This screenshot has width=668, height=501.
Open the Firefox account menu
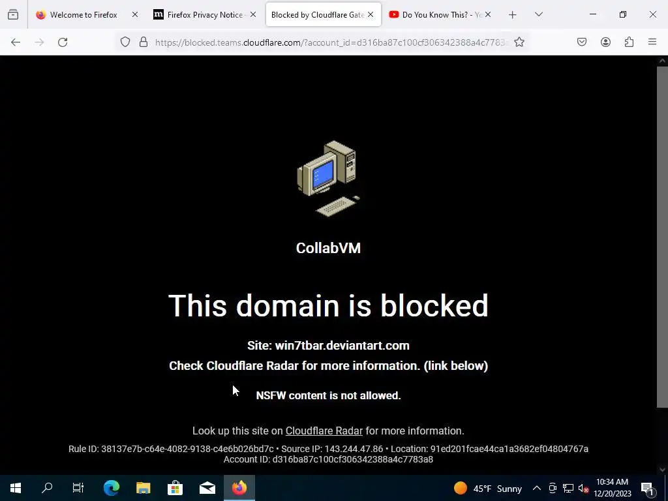coord(605,42)
